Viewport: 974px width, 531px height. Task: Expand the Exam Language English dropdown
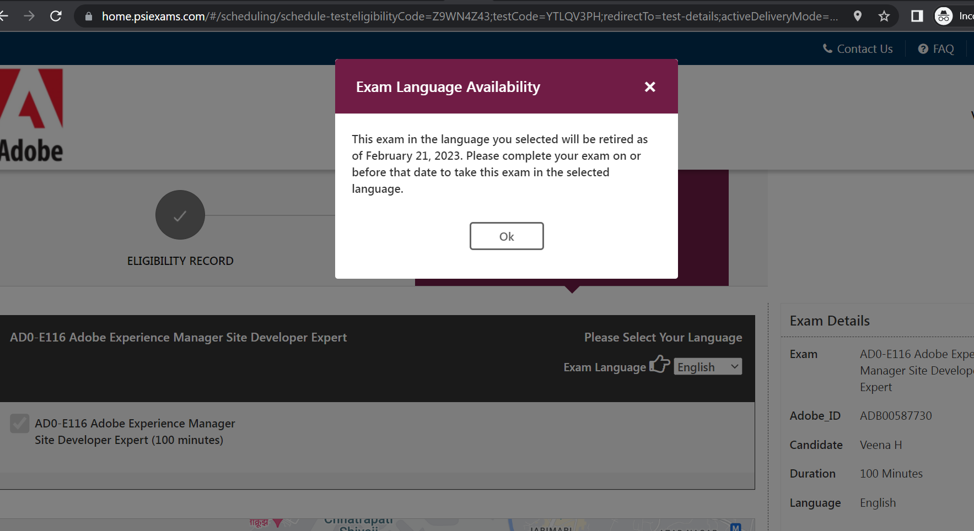(x=708, y=367)
